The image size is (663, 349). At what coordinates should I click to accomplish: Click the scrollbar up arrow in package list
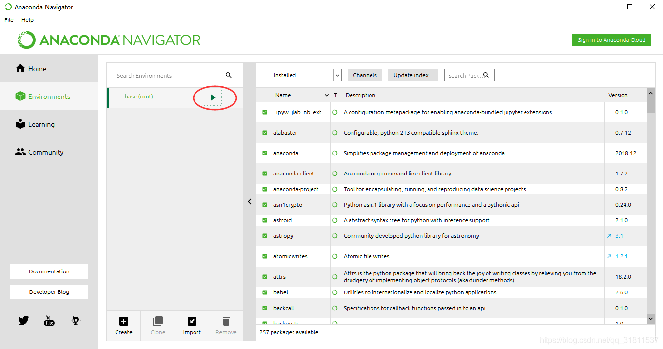click(651, 92)
